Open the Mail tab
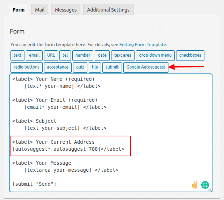Screen dimensions: 224x200 tap(40, 9)
